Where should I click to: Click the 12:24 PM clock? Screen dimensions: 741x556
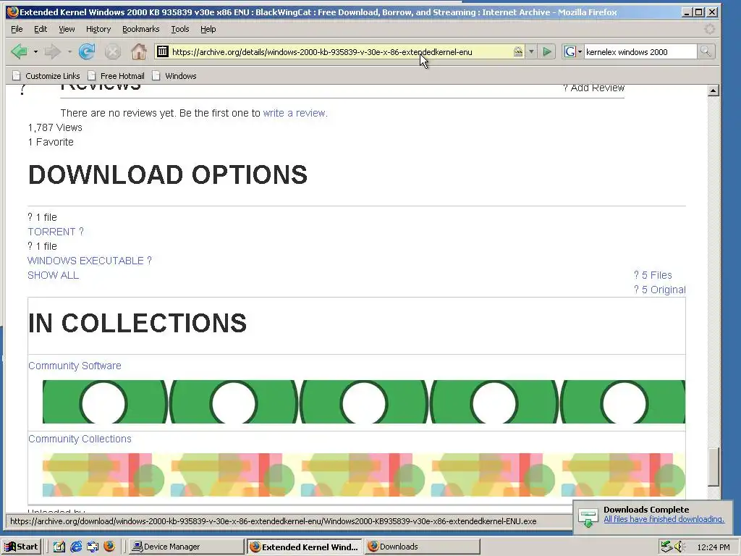713,547
